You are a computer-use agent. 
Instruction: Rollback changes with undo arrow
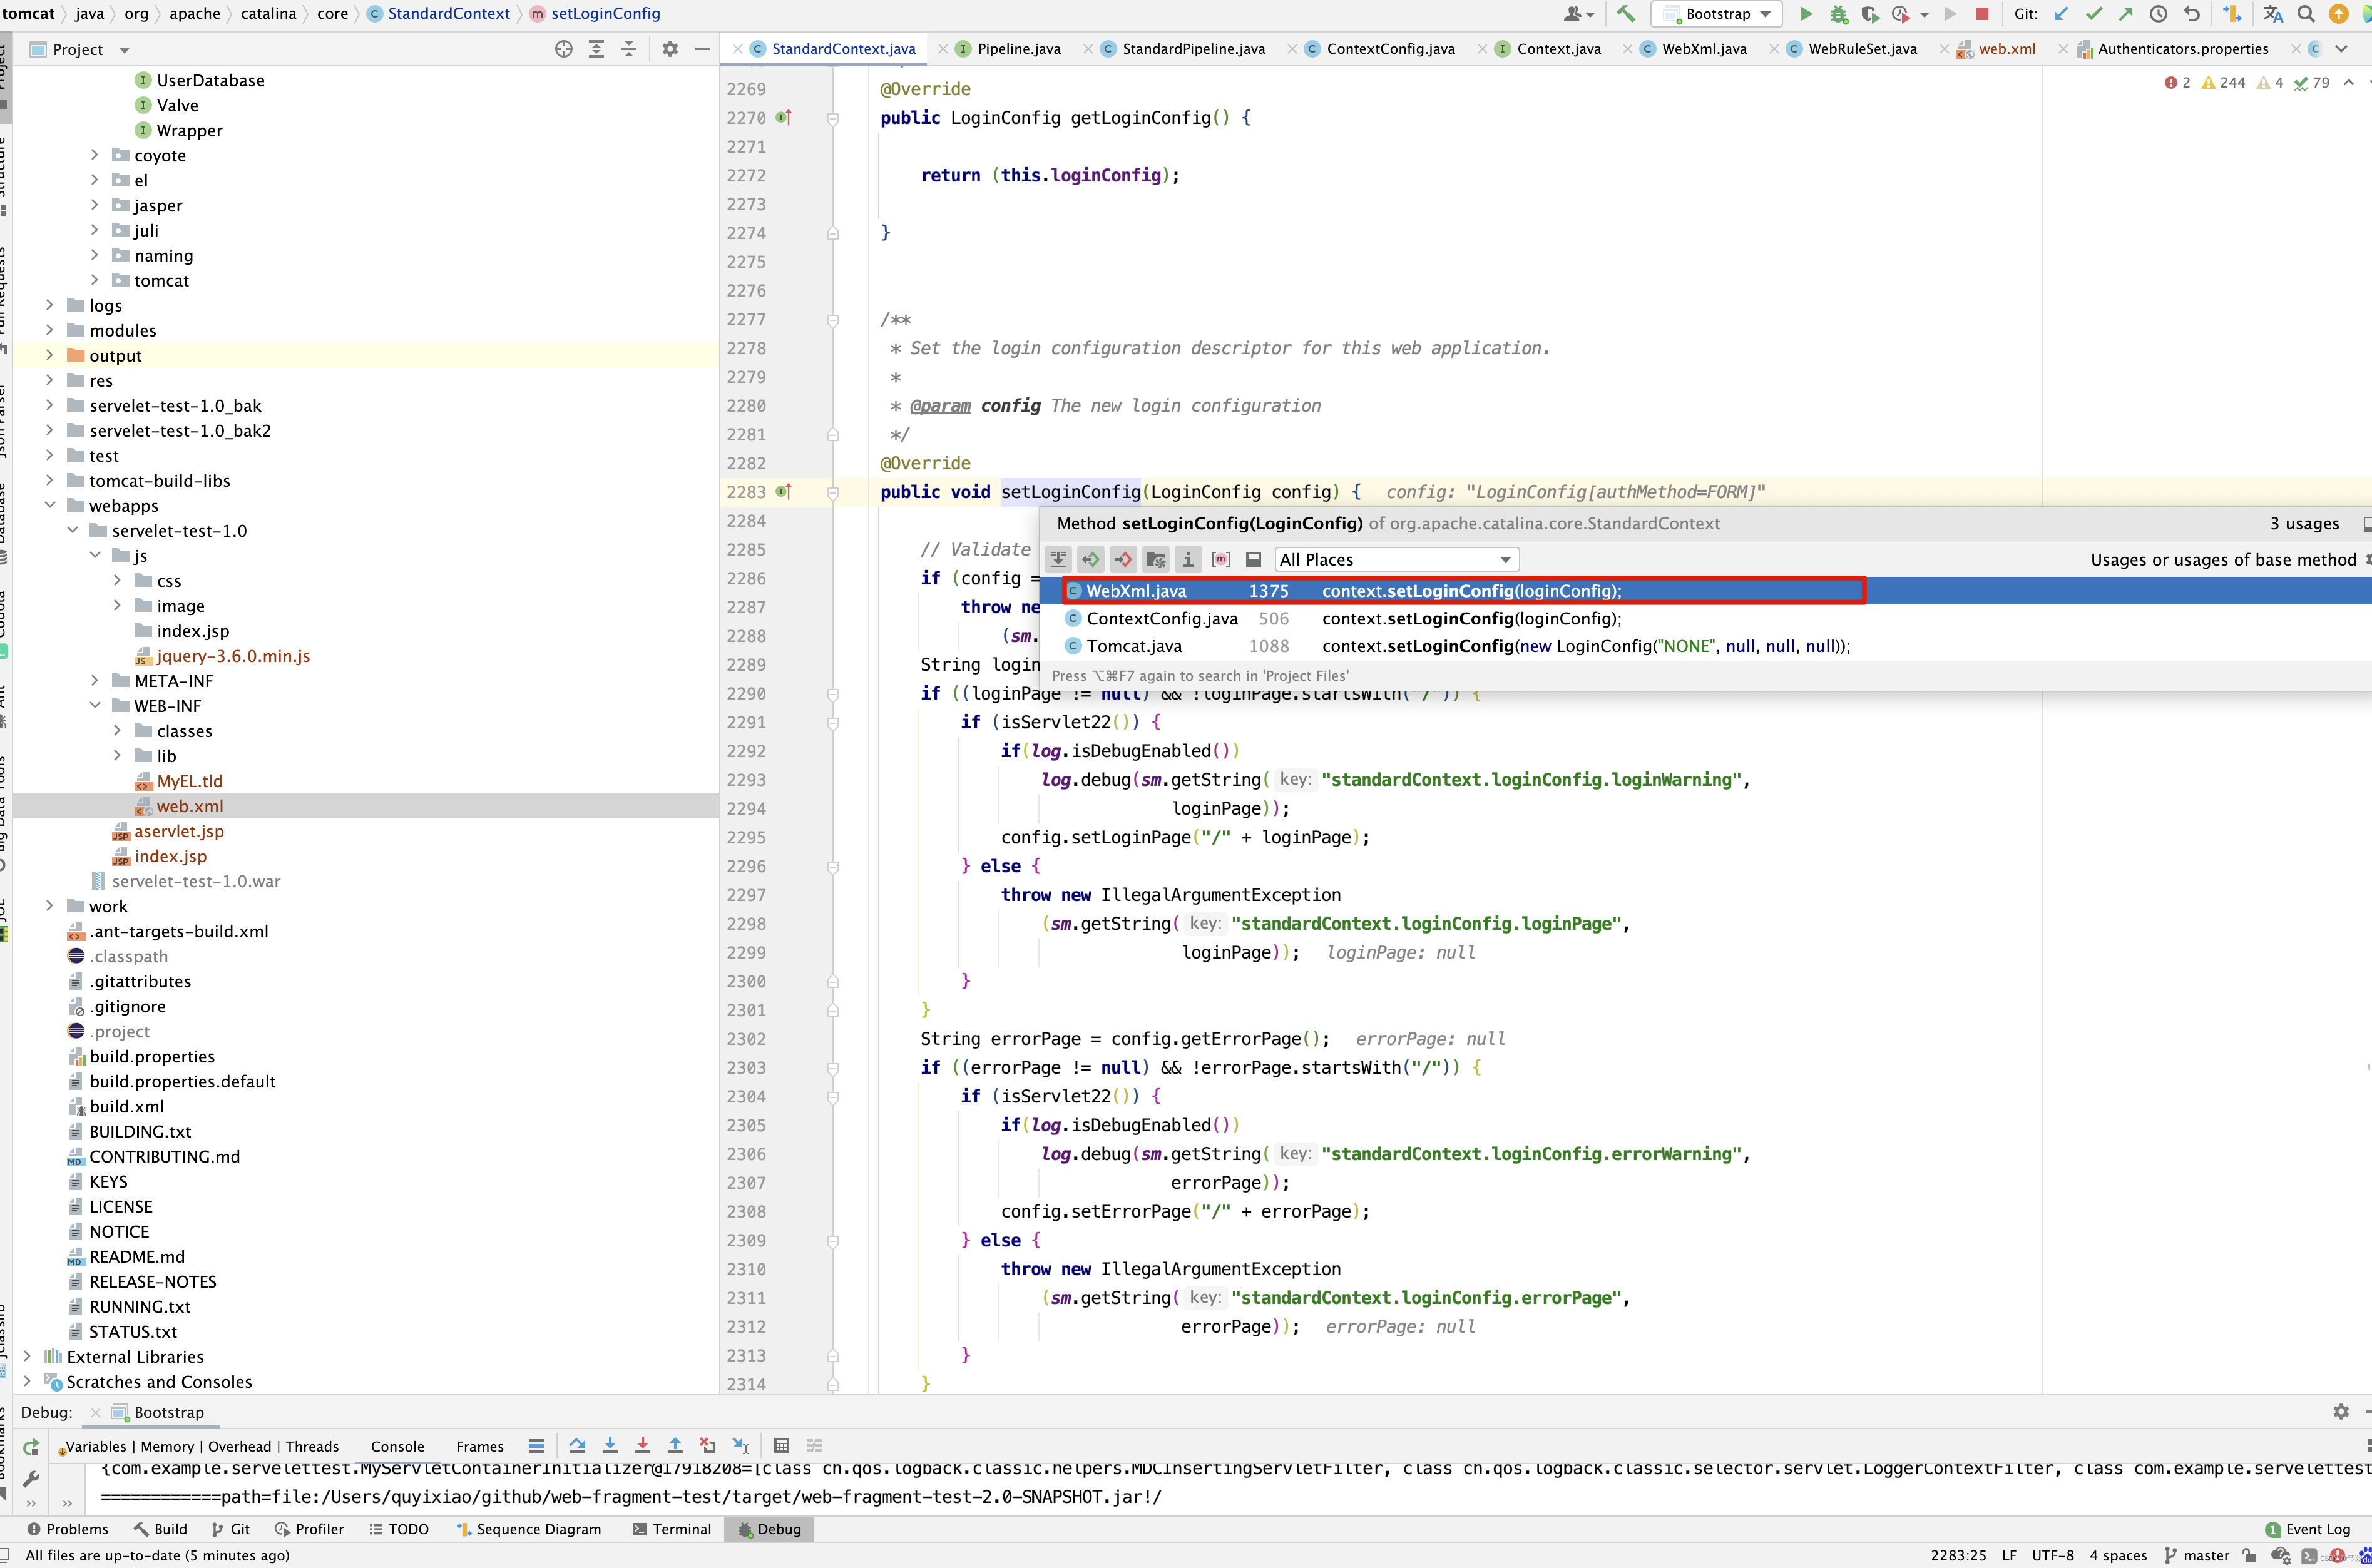point(2192,14)
